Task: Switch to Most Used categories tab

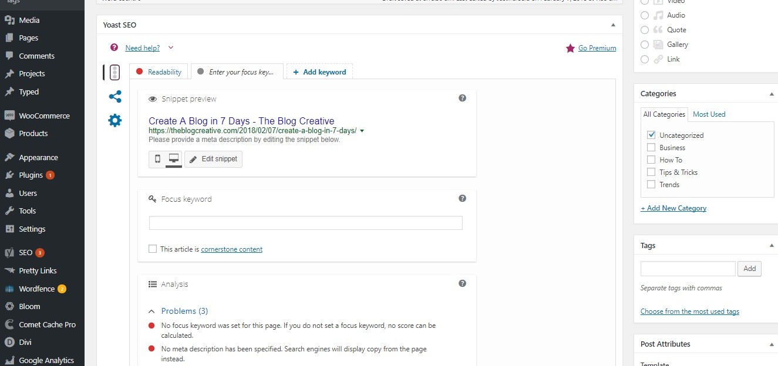Action: (709, 114)
